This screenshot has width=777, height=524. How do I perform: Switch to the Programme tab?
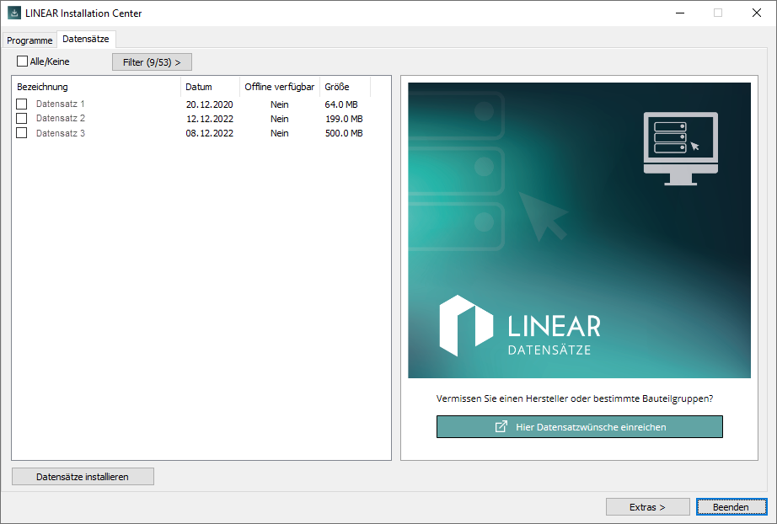29,40
